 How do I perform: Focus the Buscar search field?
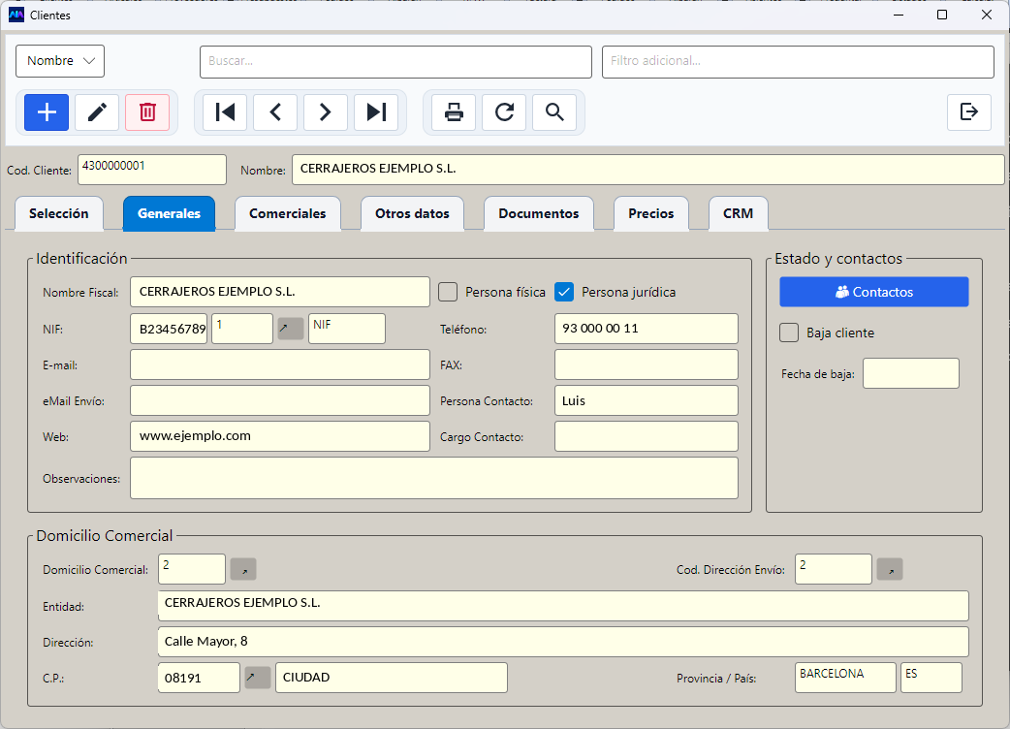(395, 62)
